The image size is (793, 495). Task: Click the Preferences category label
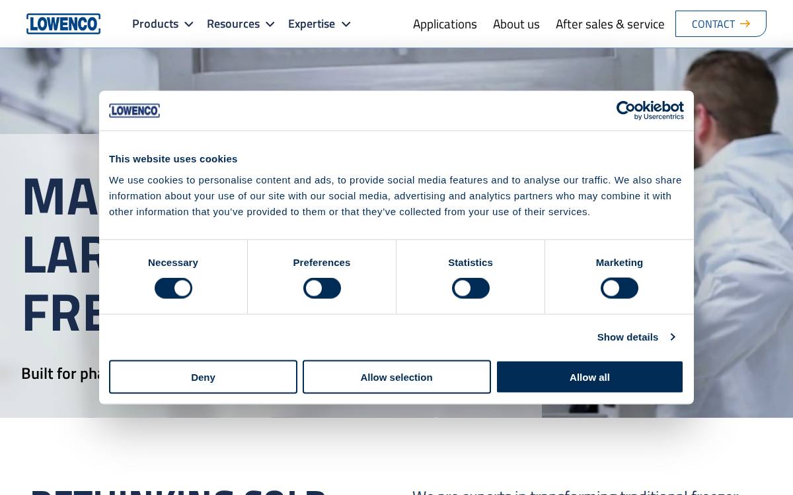coord(322,263)
